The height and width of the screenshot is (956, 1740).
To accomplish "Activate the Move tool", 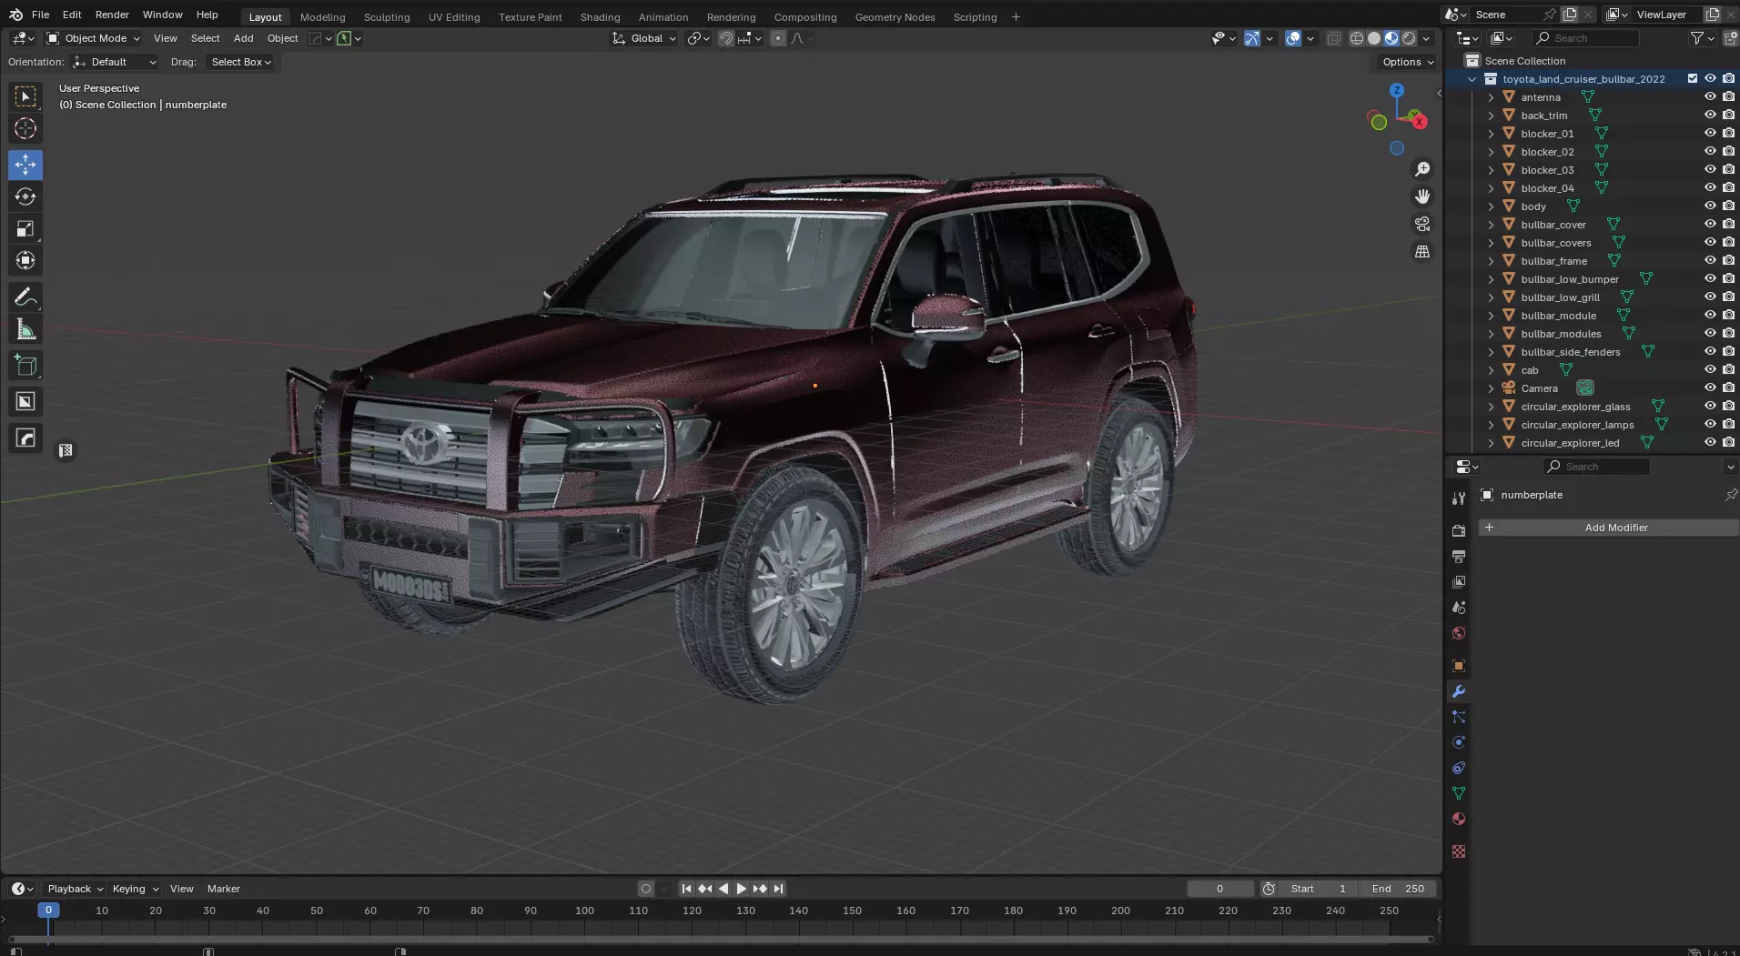I will 25,165.
